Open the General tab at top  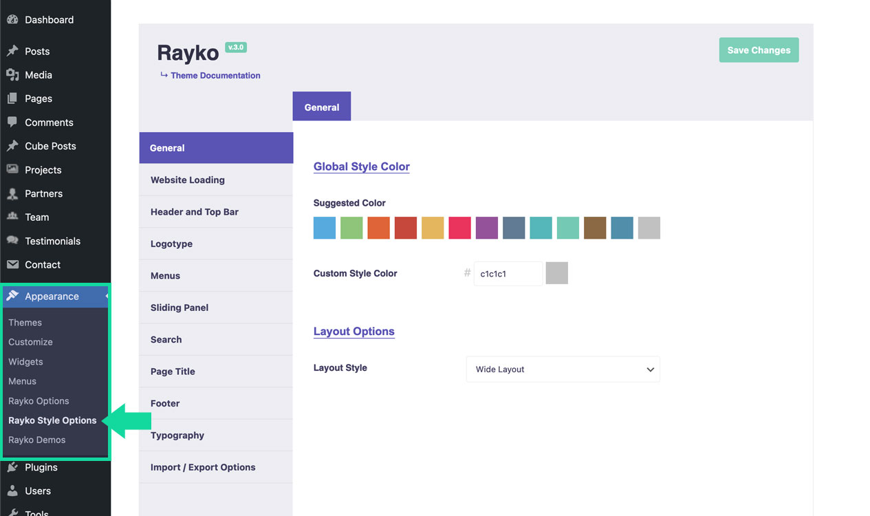tap(322, 107)
